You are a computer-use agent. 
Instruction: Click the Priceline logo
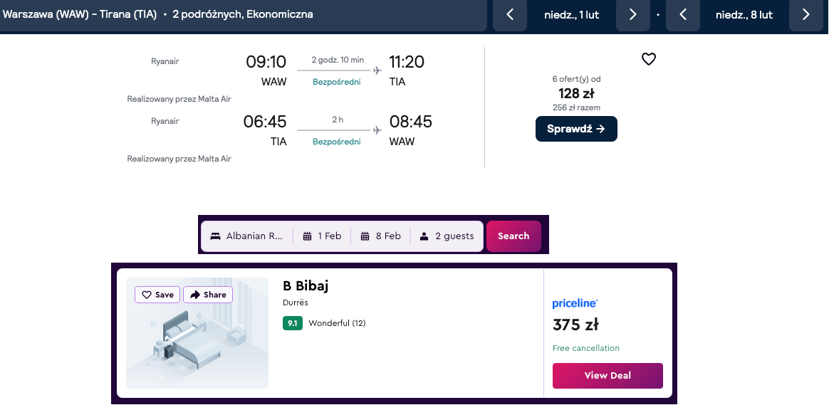575,304
